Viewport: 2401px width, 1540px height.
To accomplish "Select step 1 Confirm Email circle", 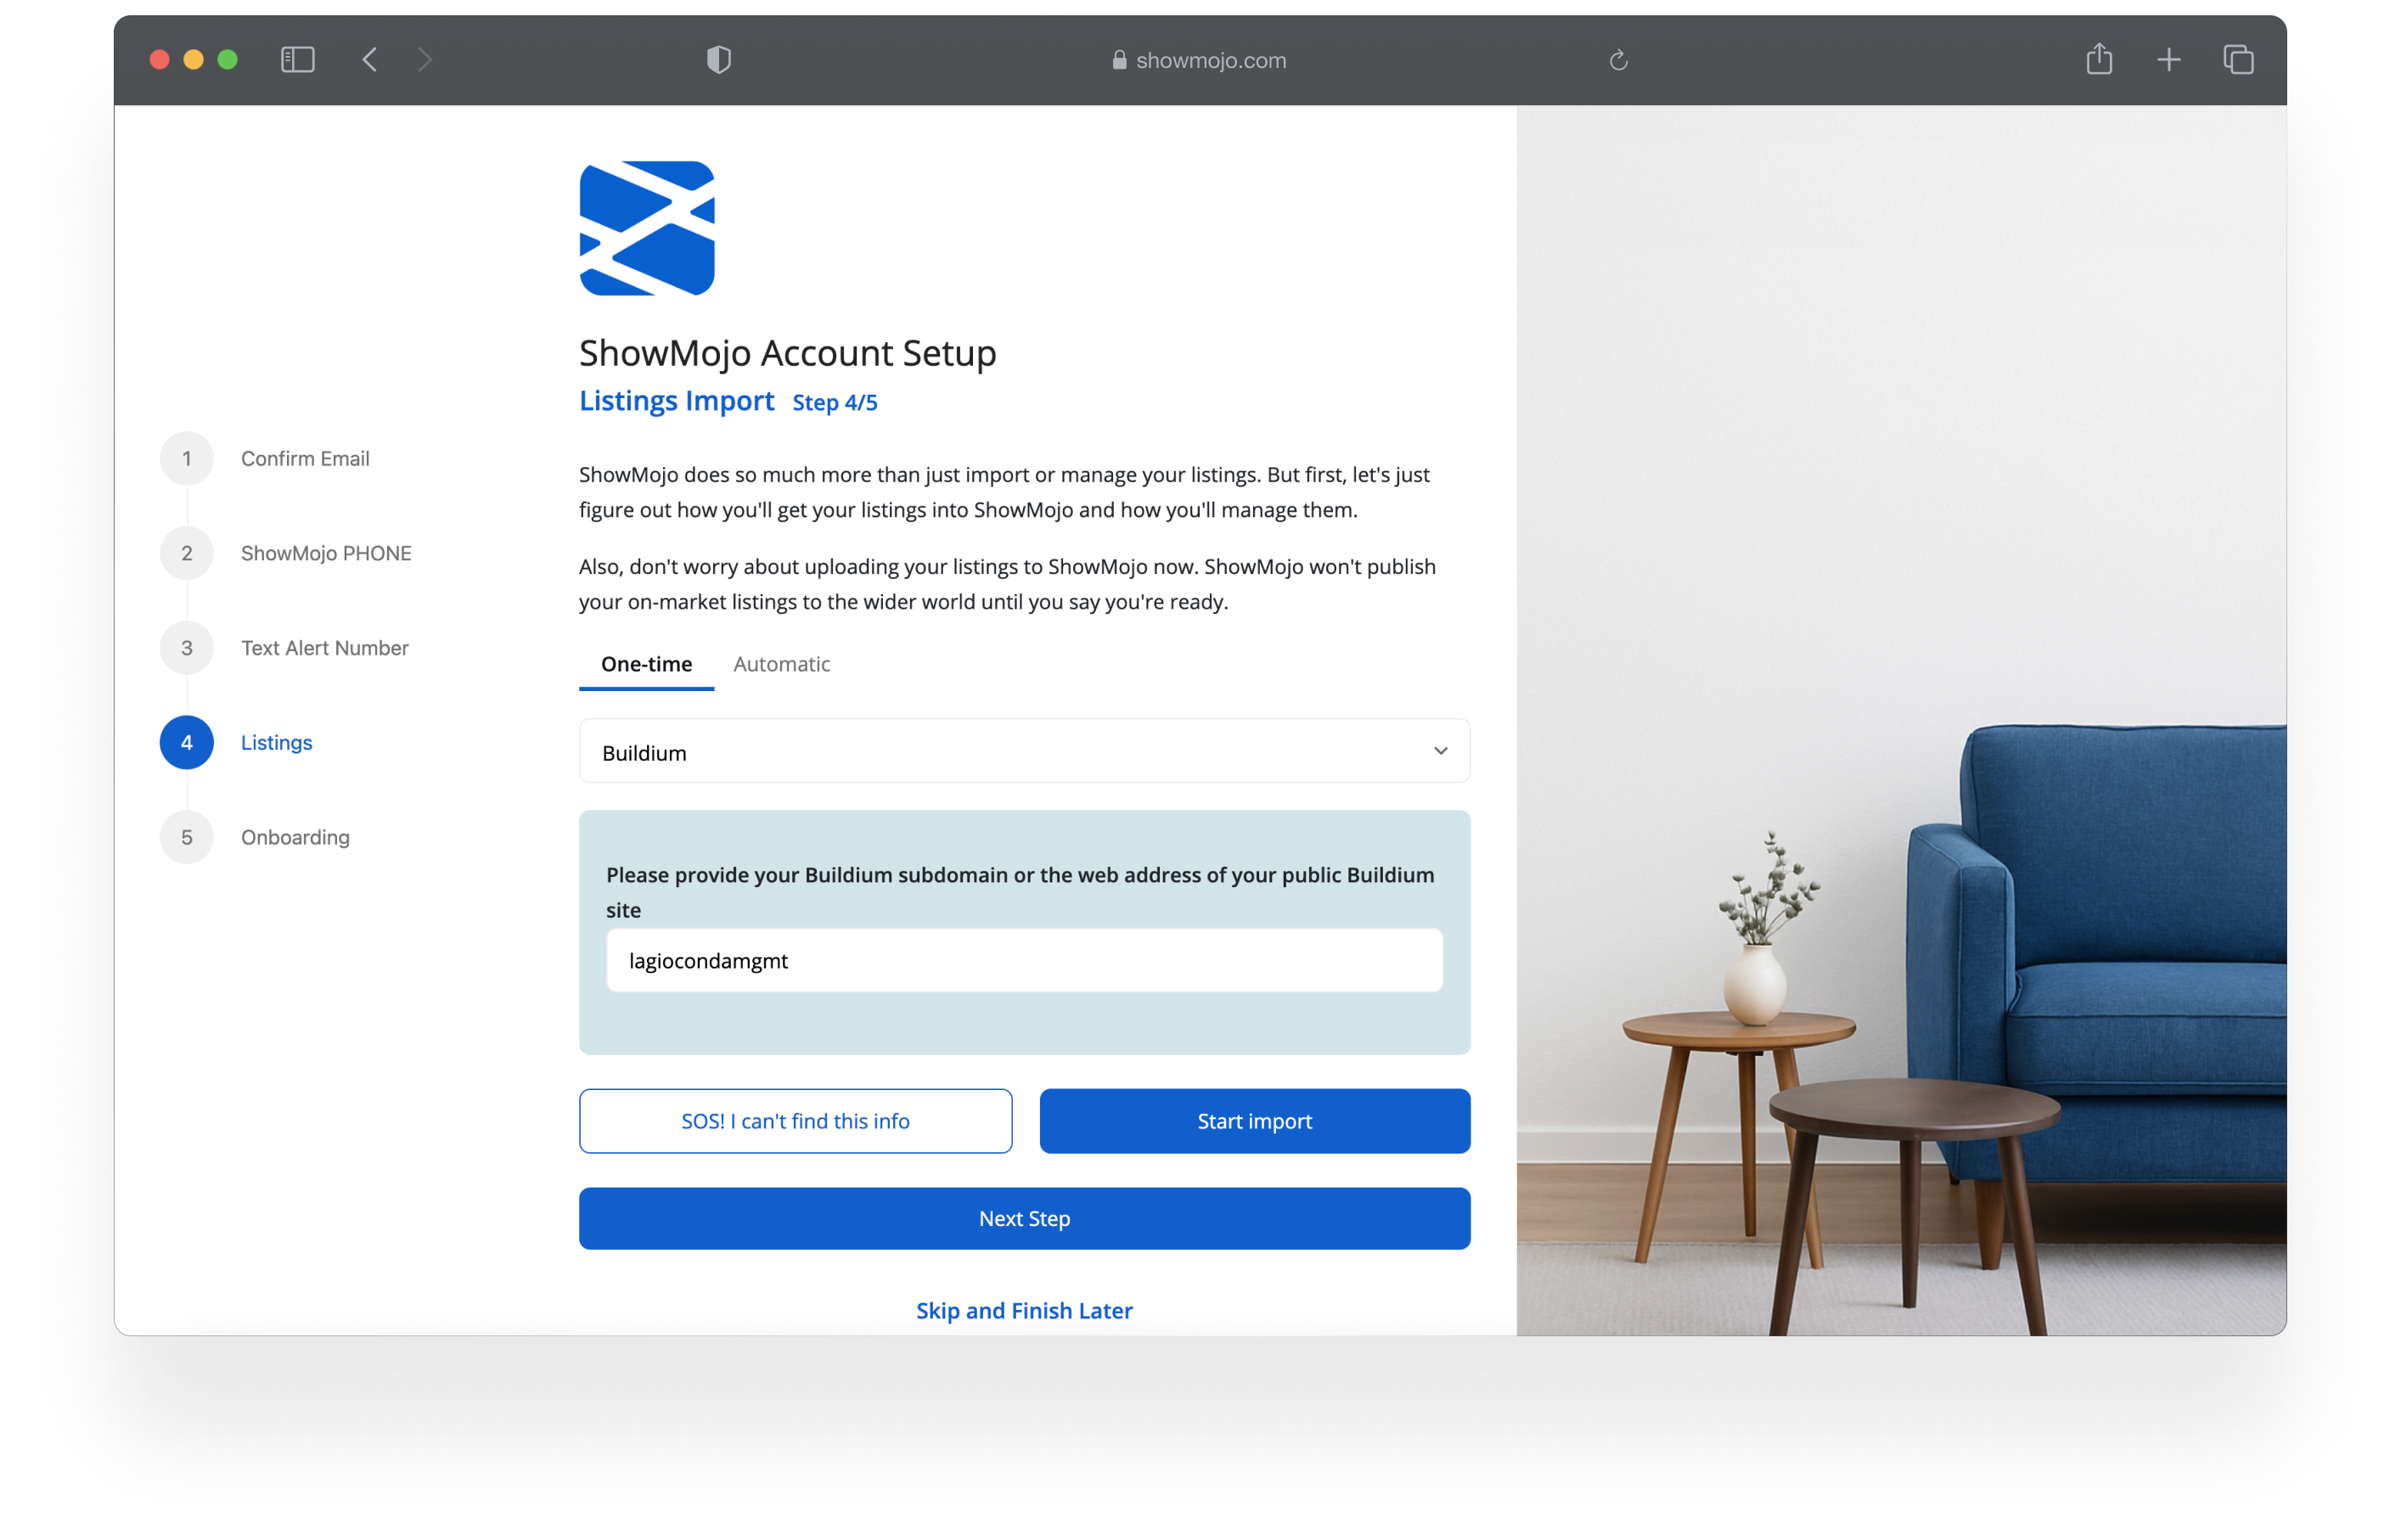I will (187, 459).
